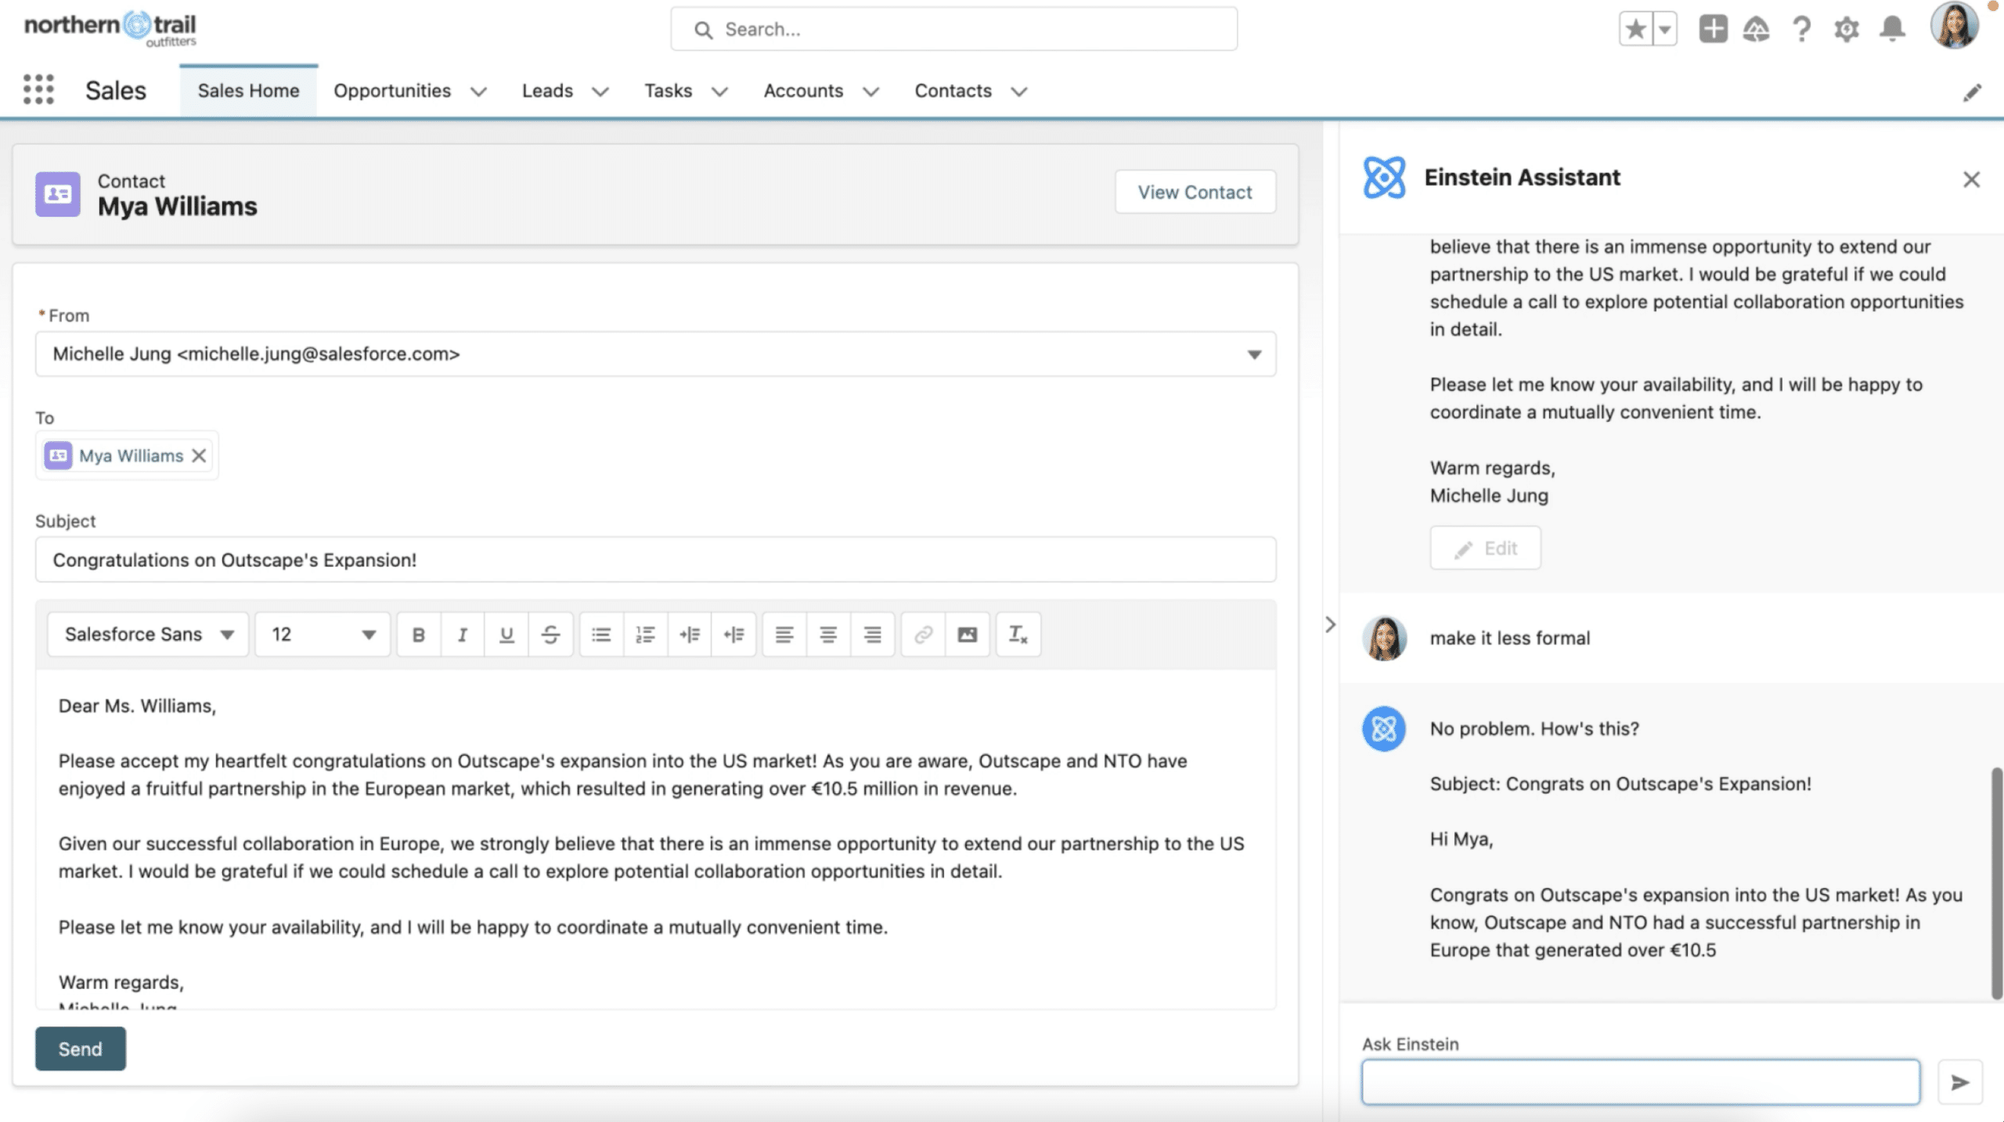Click the "Hi Mya," greeting text
The image size is (2004, 1122).
(x=1461, y=840)
